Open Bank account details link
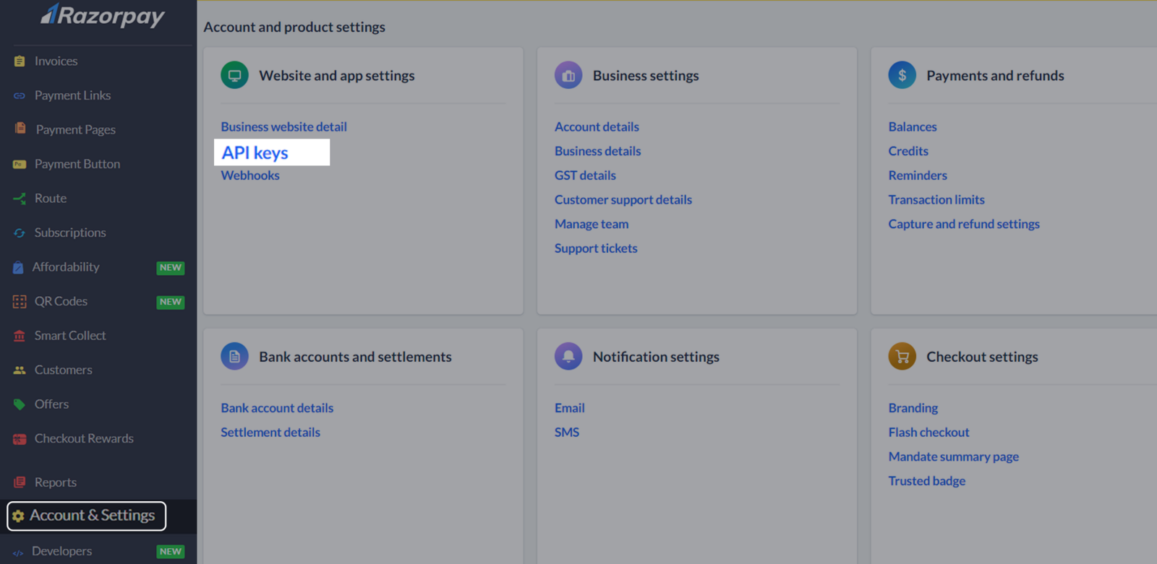The width and height of the screenshot is (1157, 564). coord(277,408)
